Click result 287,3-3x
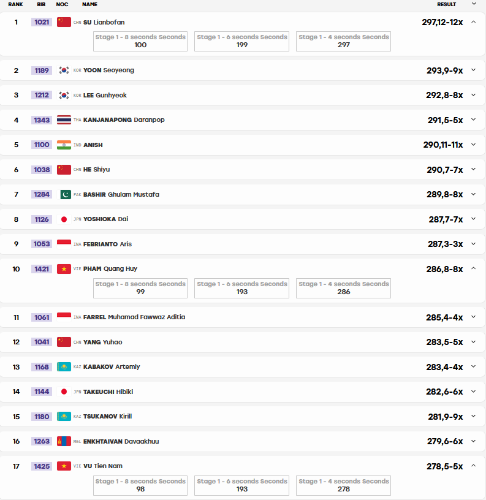486x500 pixels. [x=445, y=244]
